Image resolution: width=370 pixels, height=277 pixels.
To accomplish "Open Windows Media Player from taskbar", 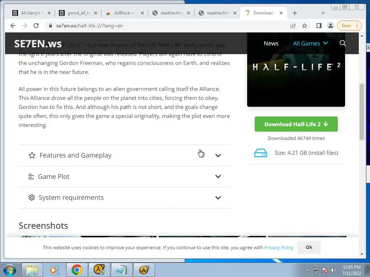I will coord(54,270).
